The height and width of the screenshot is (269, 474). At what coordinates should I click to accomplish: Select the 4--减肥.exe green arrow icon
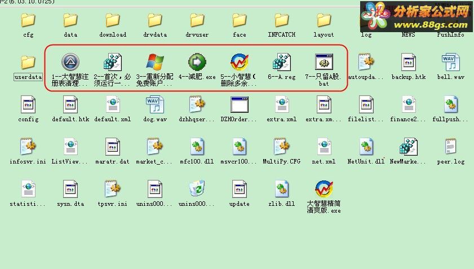click(197, 63)
